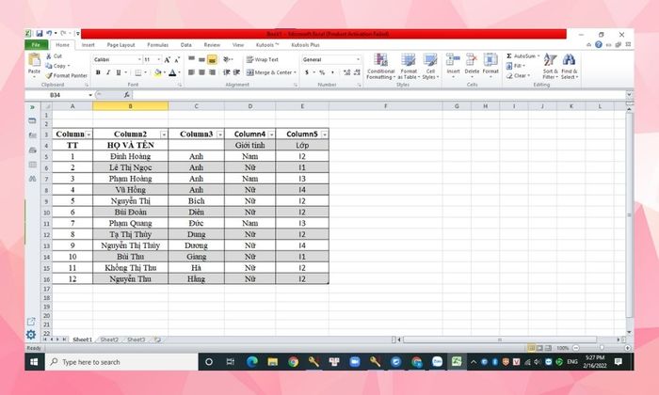The height and width of the screenshot is (395, 659).
Task: Click the Fill Color bucket swatch
Action: (x=155, y=72)
